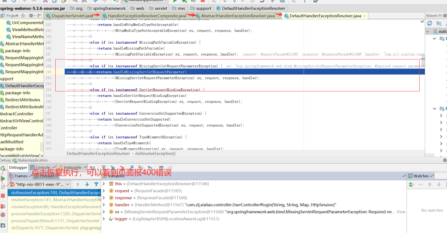
Task: Expand the 'logger' variable node
Action: (x=104, y=219)
